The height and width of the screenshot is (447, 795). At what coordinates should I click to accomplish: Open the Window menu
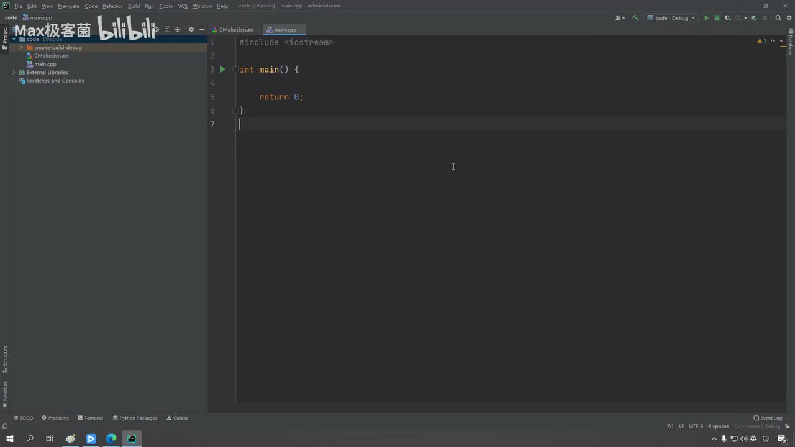pos(202,6)
